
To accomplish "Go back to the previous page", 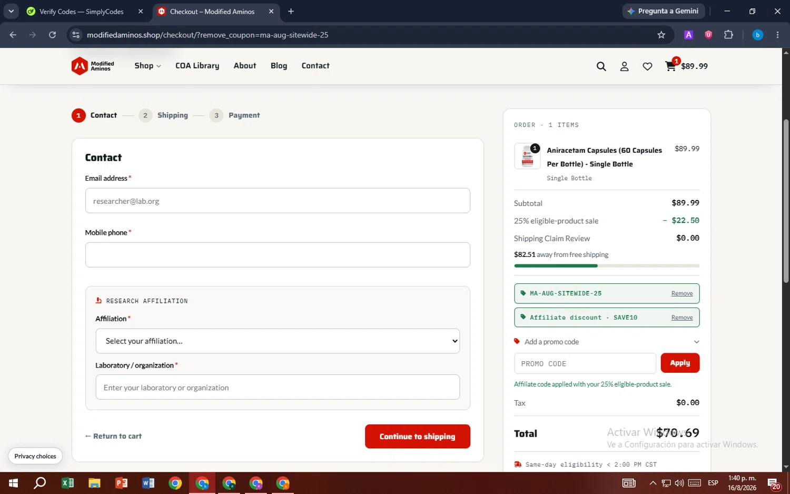I will click(x=13, y=35).
